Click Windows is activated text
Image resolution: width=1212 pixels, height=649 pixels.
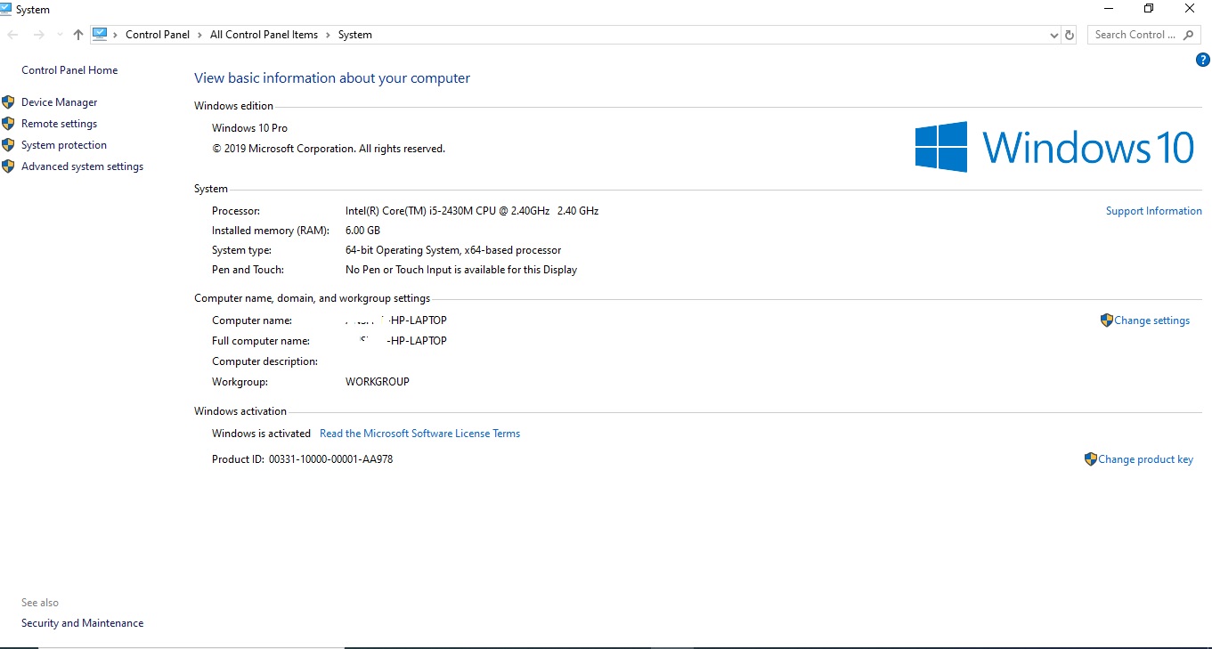[261, 434]
